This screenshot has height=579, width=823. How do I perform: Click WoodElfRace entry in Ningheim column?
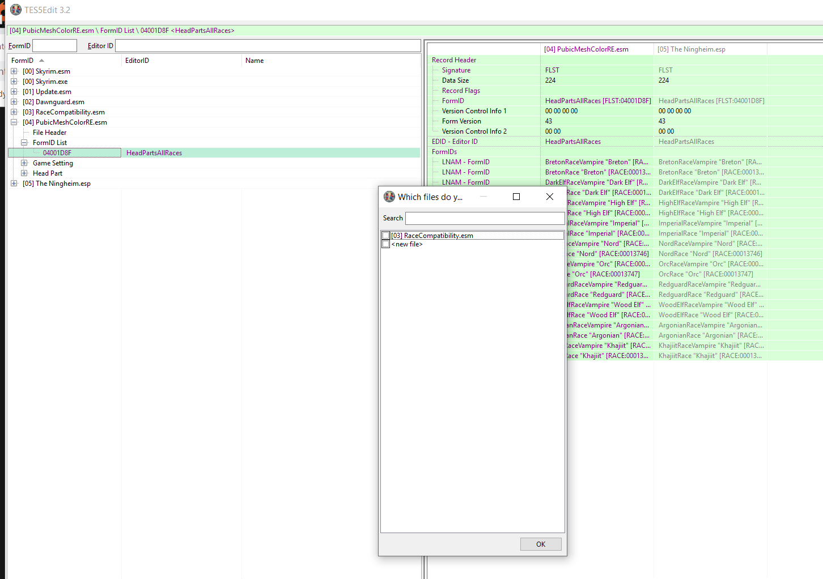[711, 315]
